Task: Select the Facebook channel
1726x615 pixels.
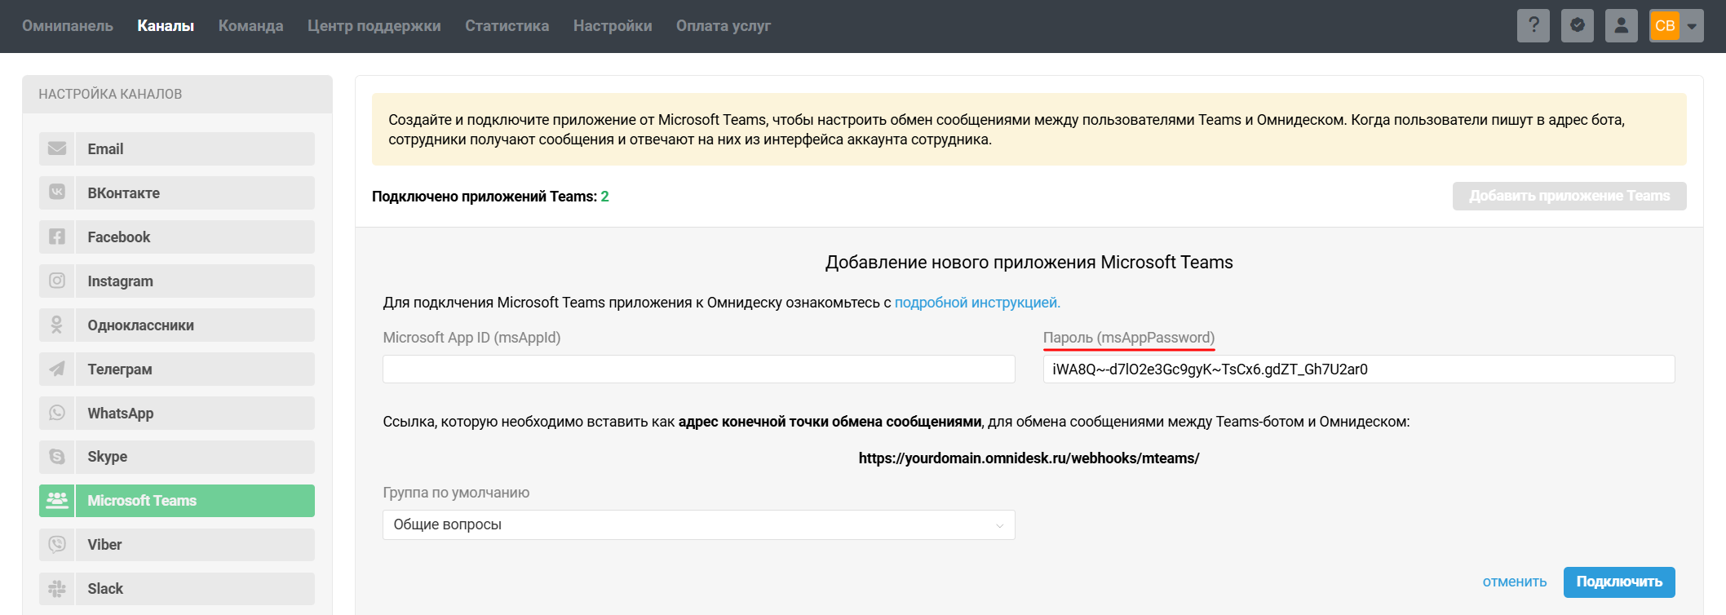Action: click(177, 237)
